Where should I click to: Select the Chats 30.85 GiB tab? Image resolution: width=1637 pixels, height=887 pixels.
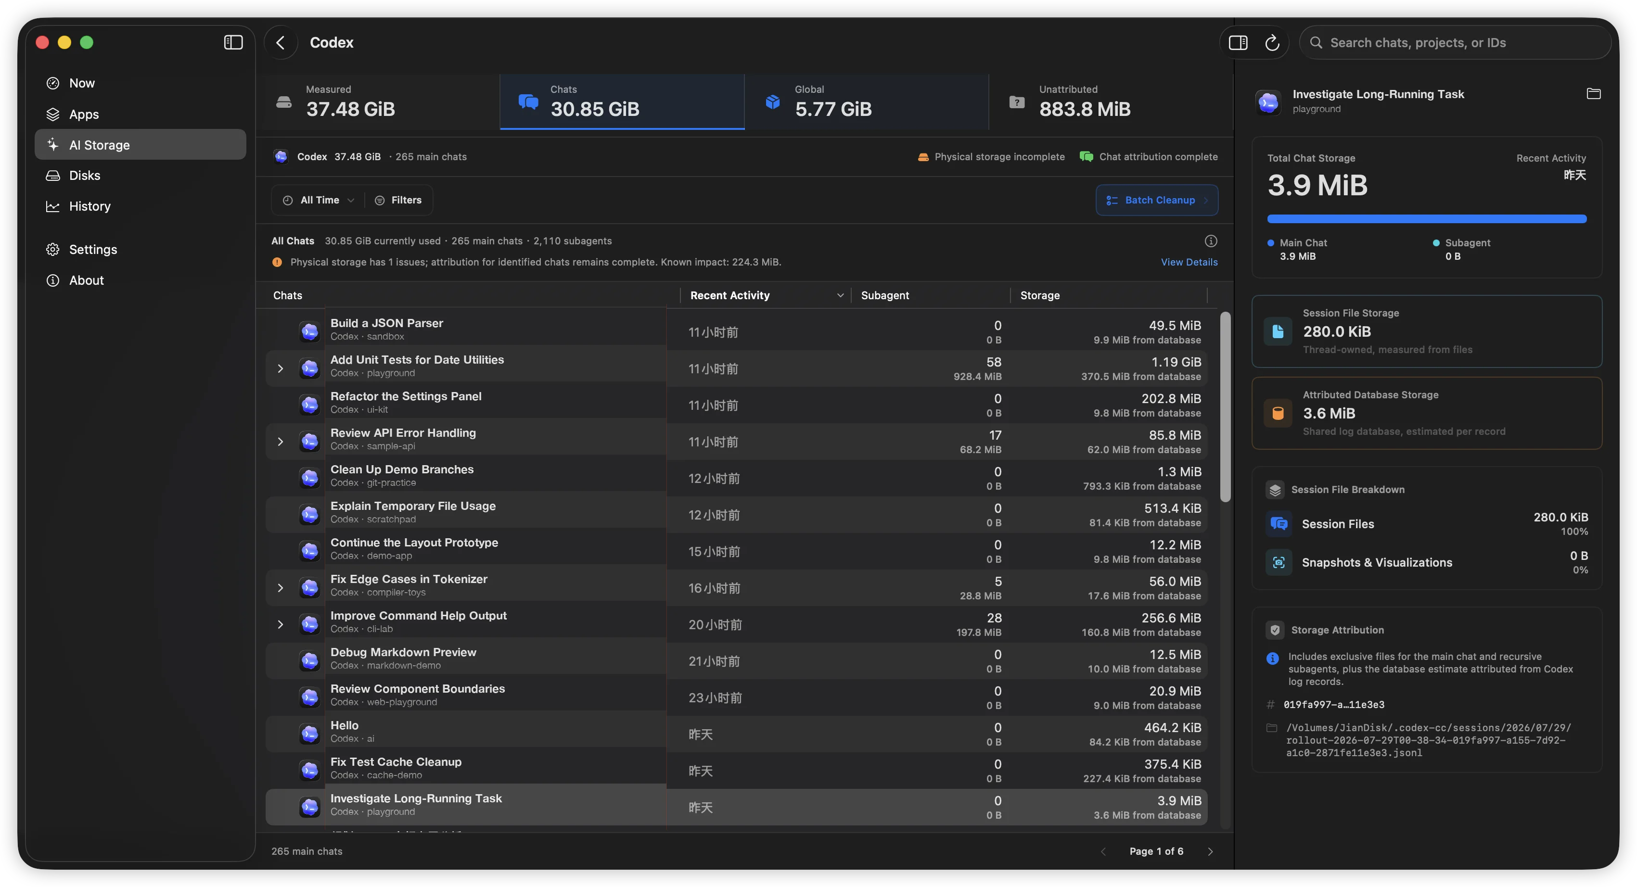tap(622, 101)
